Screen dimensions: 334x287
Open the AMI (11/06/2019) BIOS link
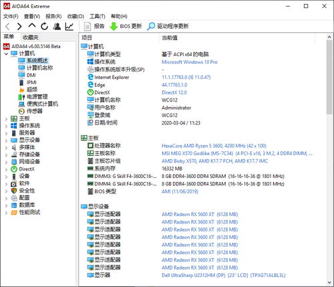click(180, 191)
